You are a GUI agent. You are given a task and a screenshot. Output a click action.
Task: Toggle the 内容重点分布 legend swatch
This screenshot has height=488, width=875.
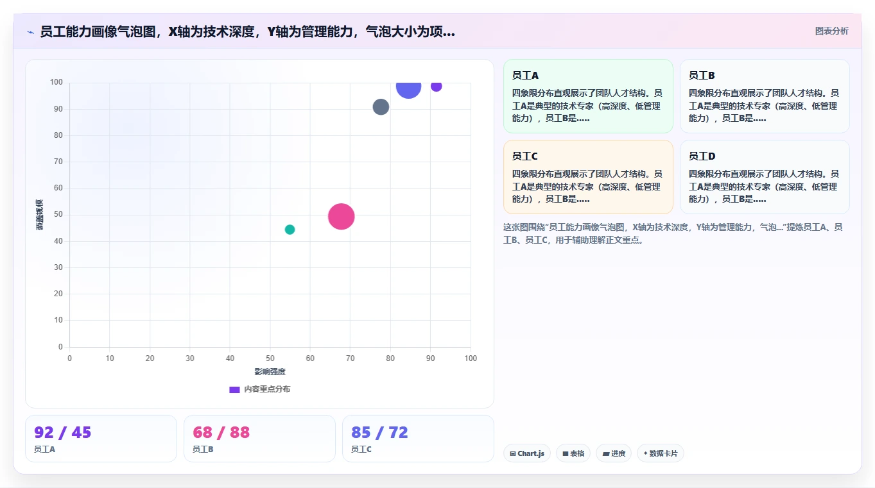[234, 389]
